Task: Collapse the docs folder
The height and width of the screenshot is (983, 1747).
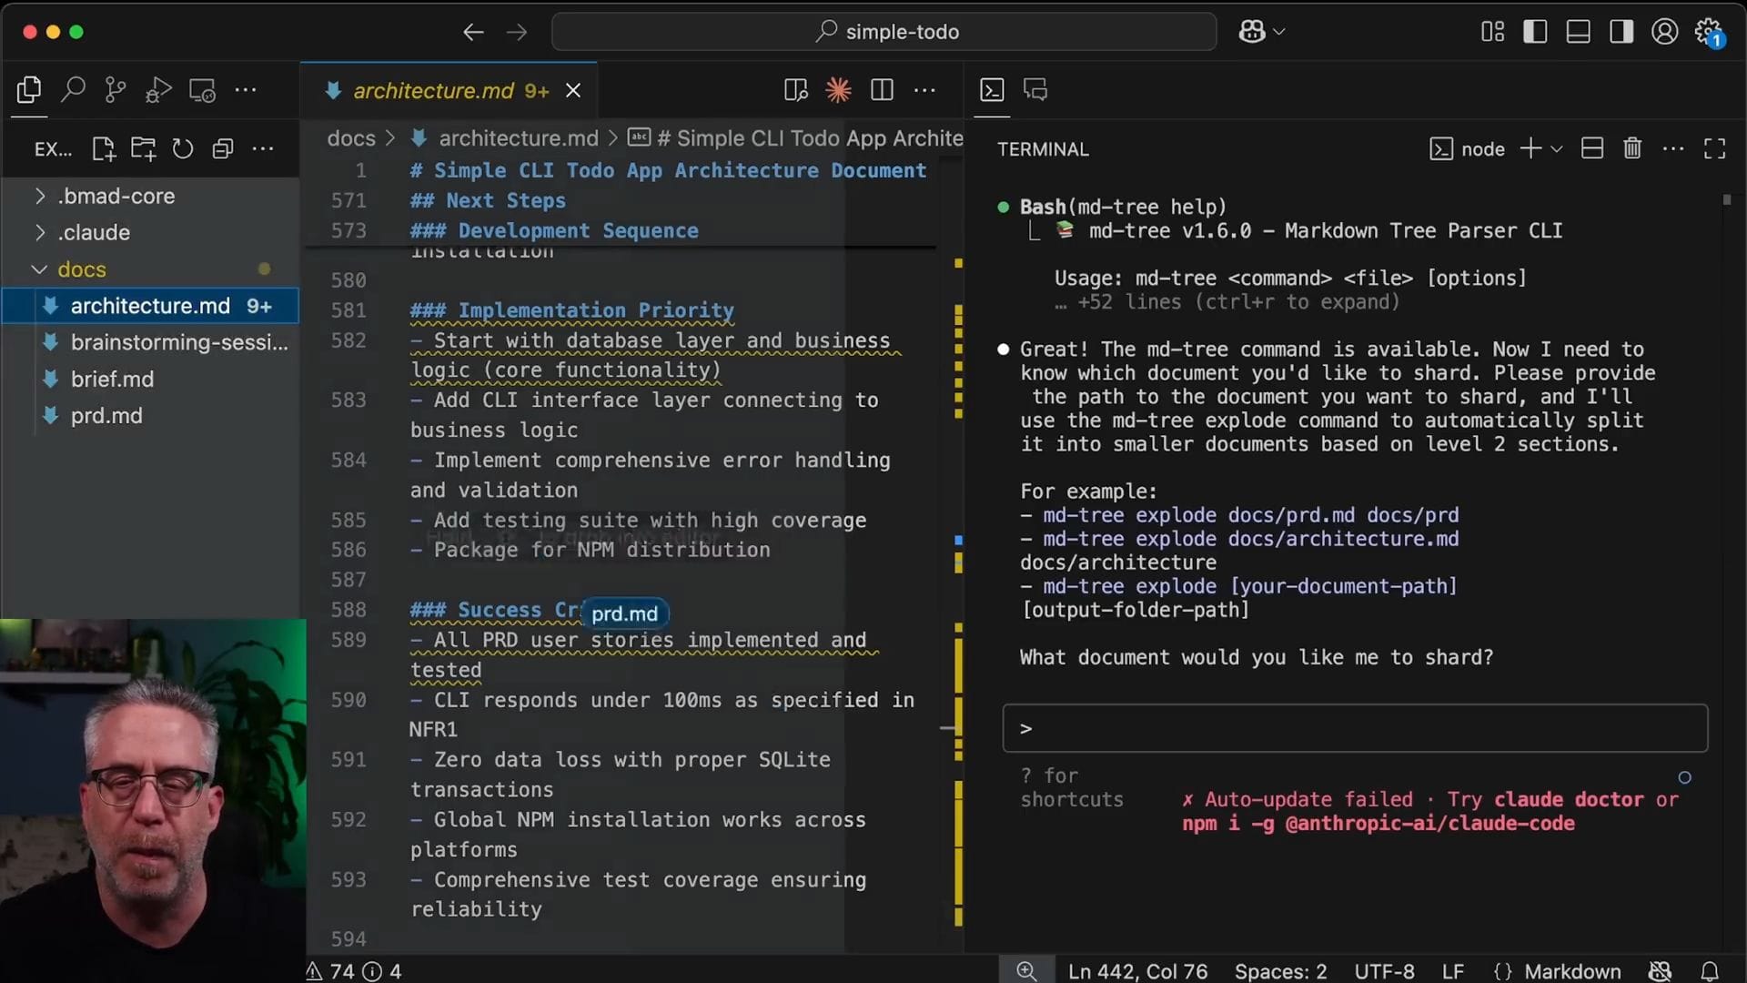Action: 81,269
